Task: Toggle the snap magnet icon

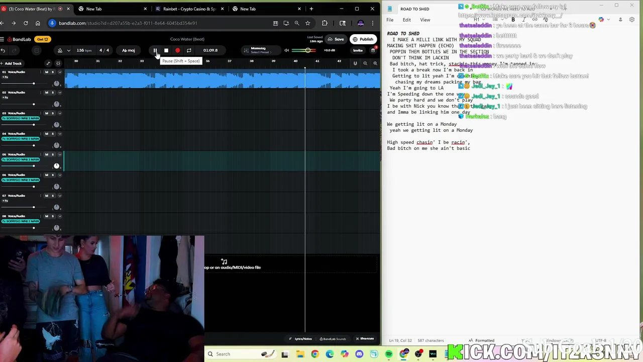Action: (355, 63)
